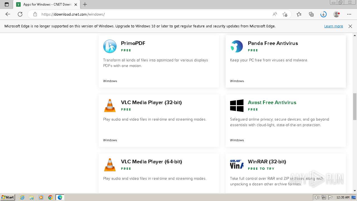Select the Apps for Windows - CNET Download tab

(47, 4)
